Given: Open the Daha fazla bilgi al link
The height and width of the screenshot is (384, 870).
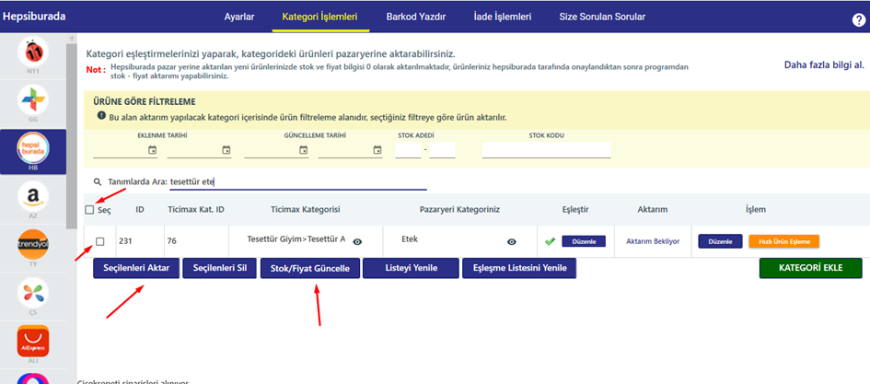Looking at the screenshot, I should (824, 64).
